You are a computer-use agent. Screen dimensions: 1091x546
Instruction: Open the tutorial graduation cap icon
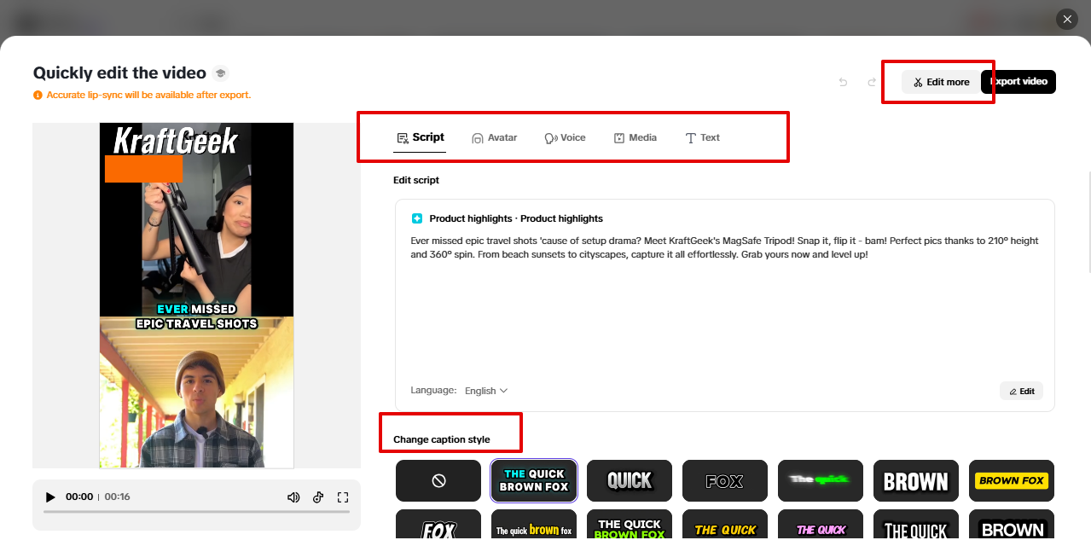pyautogui.click(x=221, y=73)
